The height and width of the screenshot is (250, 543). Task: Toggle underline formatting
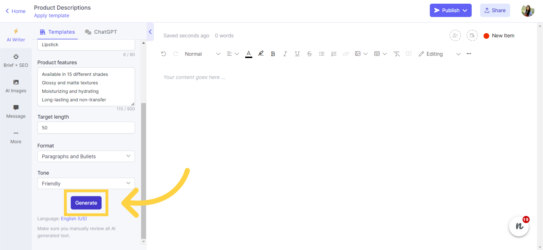click(297, 54)
